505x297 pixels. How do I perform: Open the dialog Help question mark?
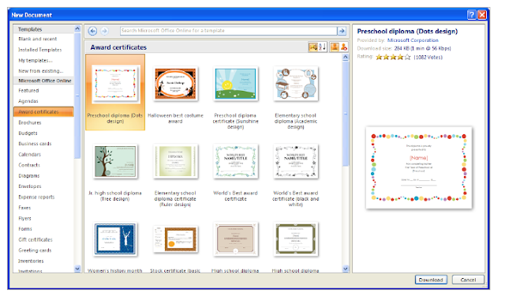(472, 14)
